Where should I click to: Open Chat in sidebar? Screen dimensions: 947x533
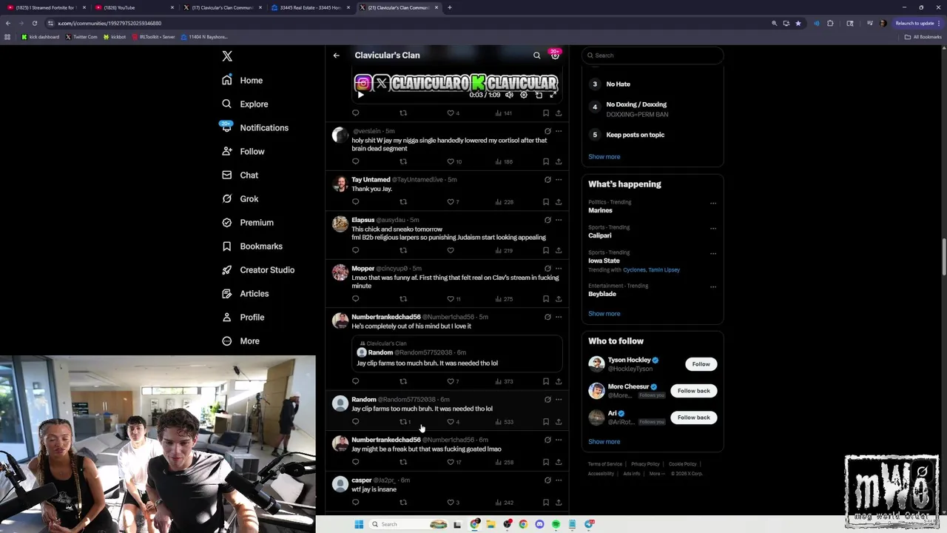(x=240, y=175)
